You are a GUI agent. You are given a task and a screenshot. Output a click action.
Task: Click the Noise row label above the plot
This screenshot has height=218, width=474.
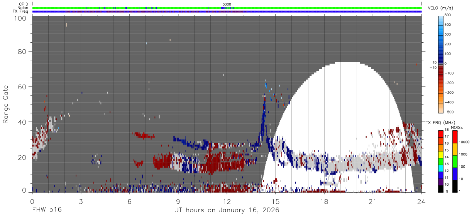click(23, 8)
